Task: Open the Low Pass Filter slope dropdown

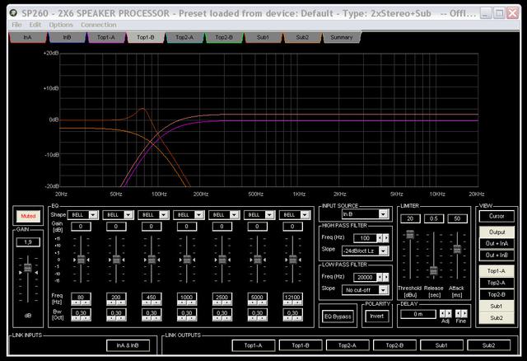Action: pos(385,288)
